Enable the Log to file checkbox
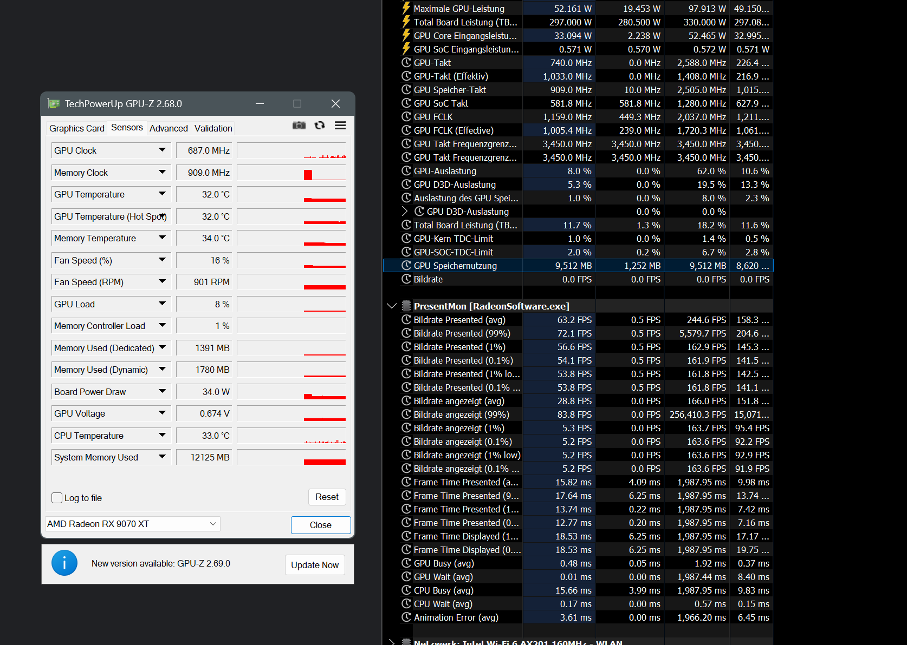 coord(57,498)
